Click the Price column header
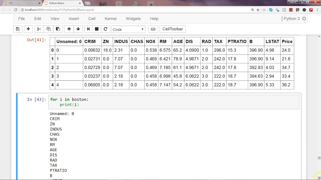 click(287, 41)
